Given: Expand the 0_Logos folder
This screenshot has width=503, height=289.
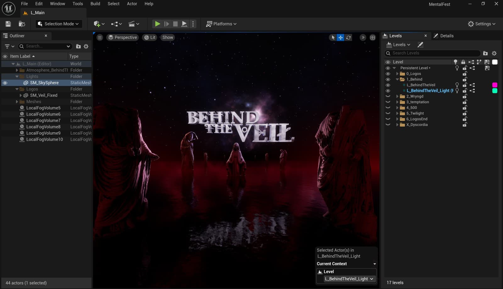Looking at the screenshot, I should 397,74.
